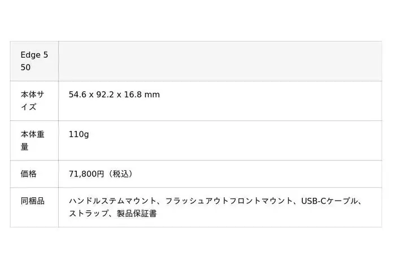This screenshot has width=401, height=268.
Task: Click the first x in the dimensions
Action: point(93,94)
